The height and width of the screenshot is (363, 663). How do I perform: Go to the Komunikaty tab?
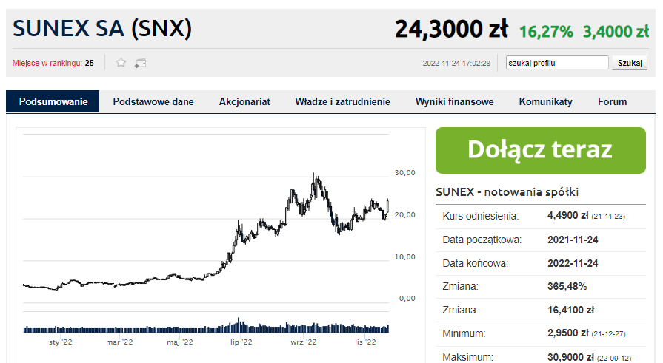(545, 102)
